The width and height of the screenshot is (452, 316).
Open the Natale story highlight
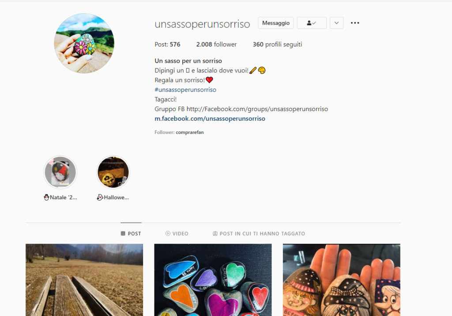[60, 172]
